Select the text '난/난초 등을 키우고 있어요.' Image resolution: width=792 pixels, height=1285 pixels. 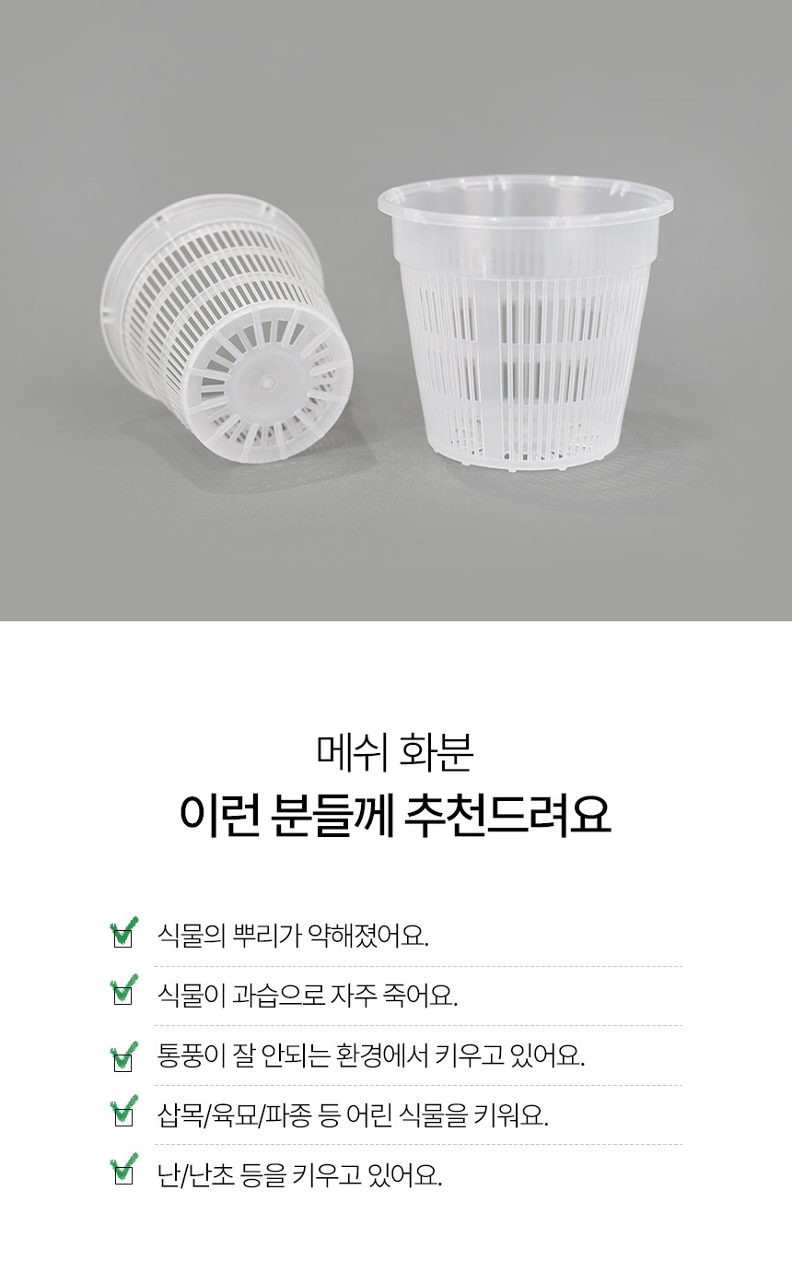[x=300, y=1175]
